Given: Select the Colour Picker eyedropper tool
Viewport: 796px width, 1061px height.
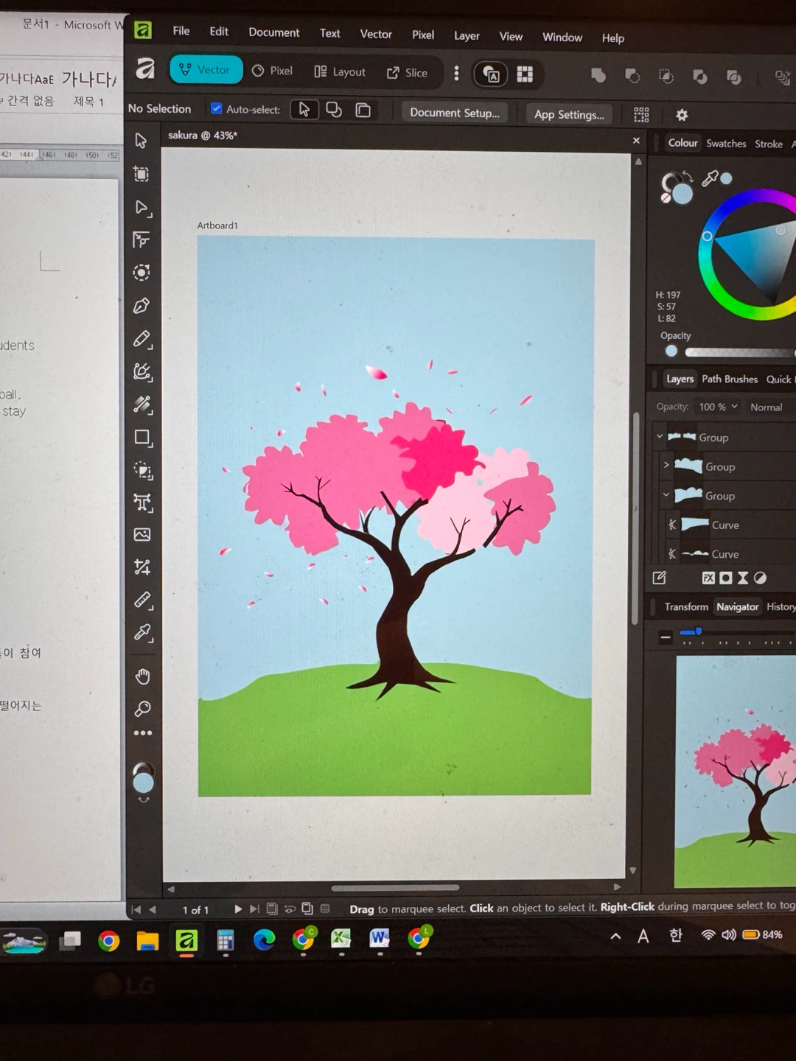Looking at the screenshot, I should [143, 633].
